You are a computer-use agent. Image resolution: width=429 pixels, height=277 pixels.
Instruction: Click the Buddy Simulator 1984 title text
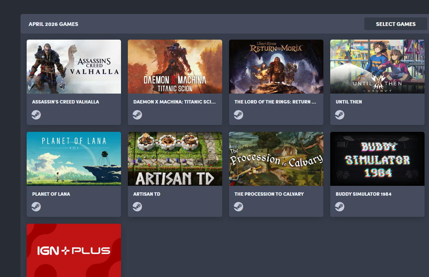pos(363,194)
